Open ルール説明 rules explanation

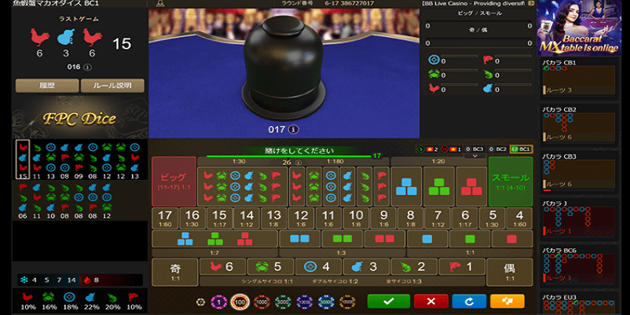(112, 86)
